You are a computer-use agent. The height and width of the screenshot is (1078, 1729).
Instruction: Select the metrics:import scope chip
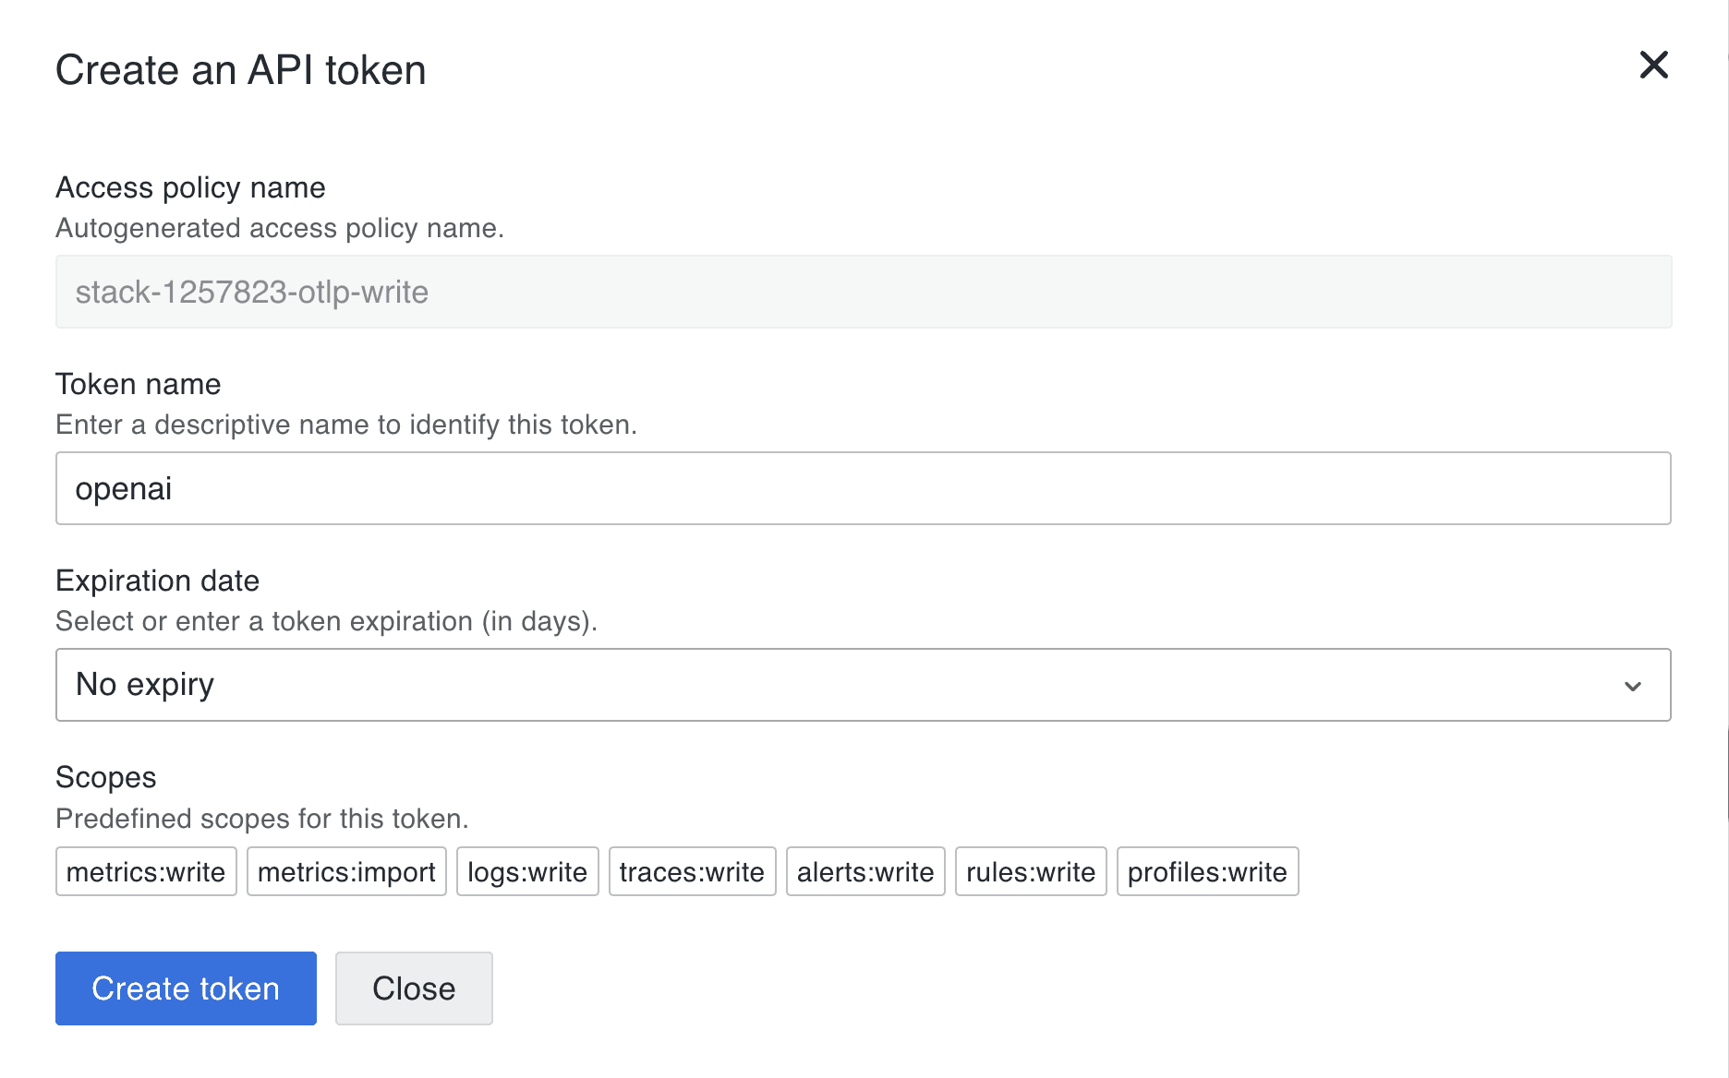pyautogui.click(x=346, y=870)
